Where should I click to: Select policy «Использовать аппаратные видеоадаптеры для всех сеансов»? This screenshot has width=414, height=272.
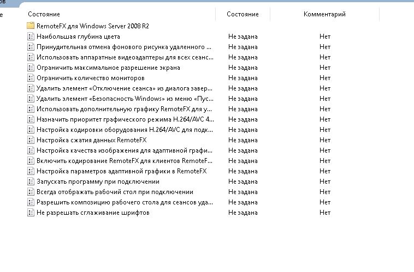124,57
